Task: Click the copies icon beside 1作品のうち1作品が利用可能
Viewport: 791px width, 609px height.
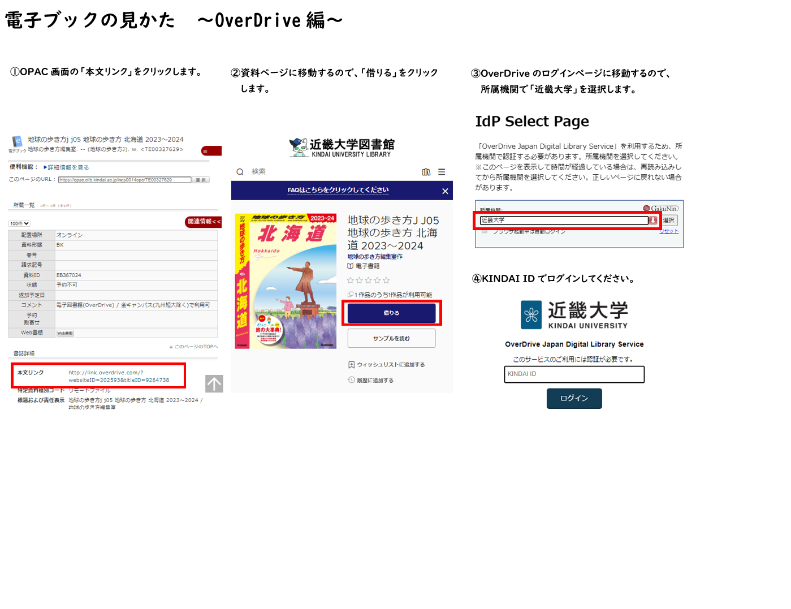Action: pos(350,295)
